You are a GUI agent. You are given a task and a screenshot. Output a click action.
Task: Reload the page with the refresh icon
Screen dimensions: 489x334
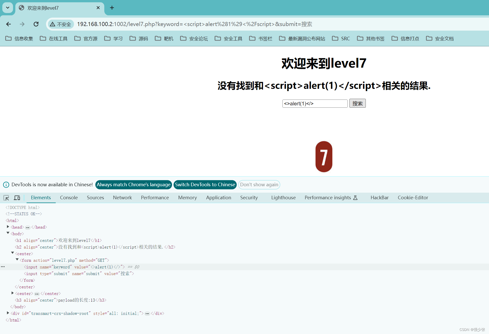click(36, 24)
